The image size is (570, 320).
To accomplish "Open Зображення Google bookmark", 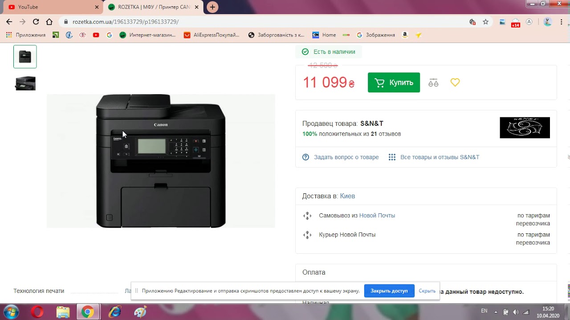I will point(376,35).
